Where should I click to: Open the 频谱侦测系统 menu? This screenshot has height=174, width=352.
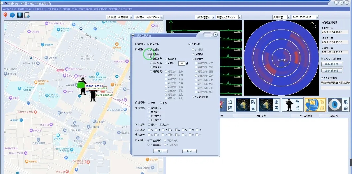coord(24,9)
